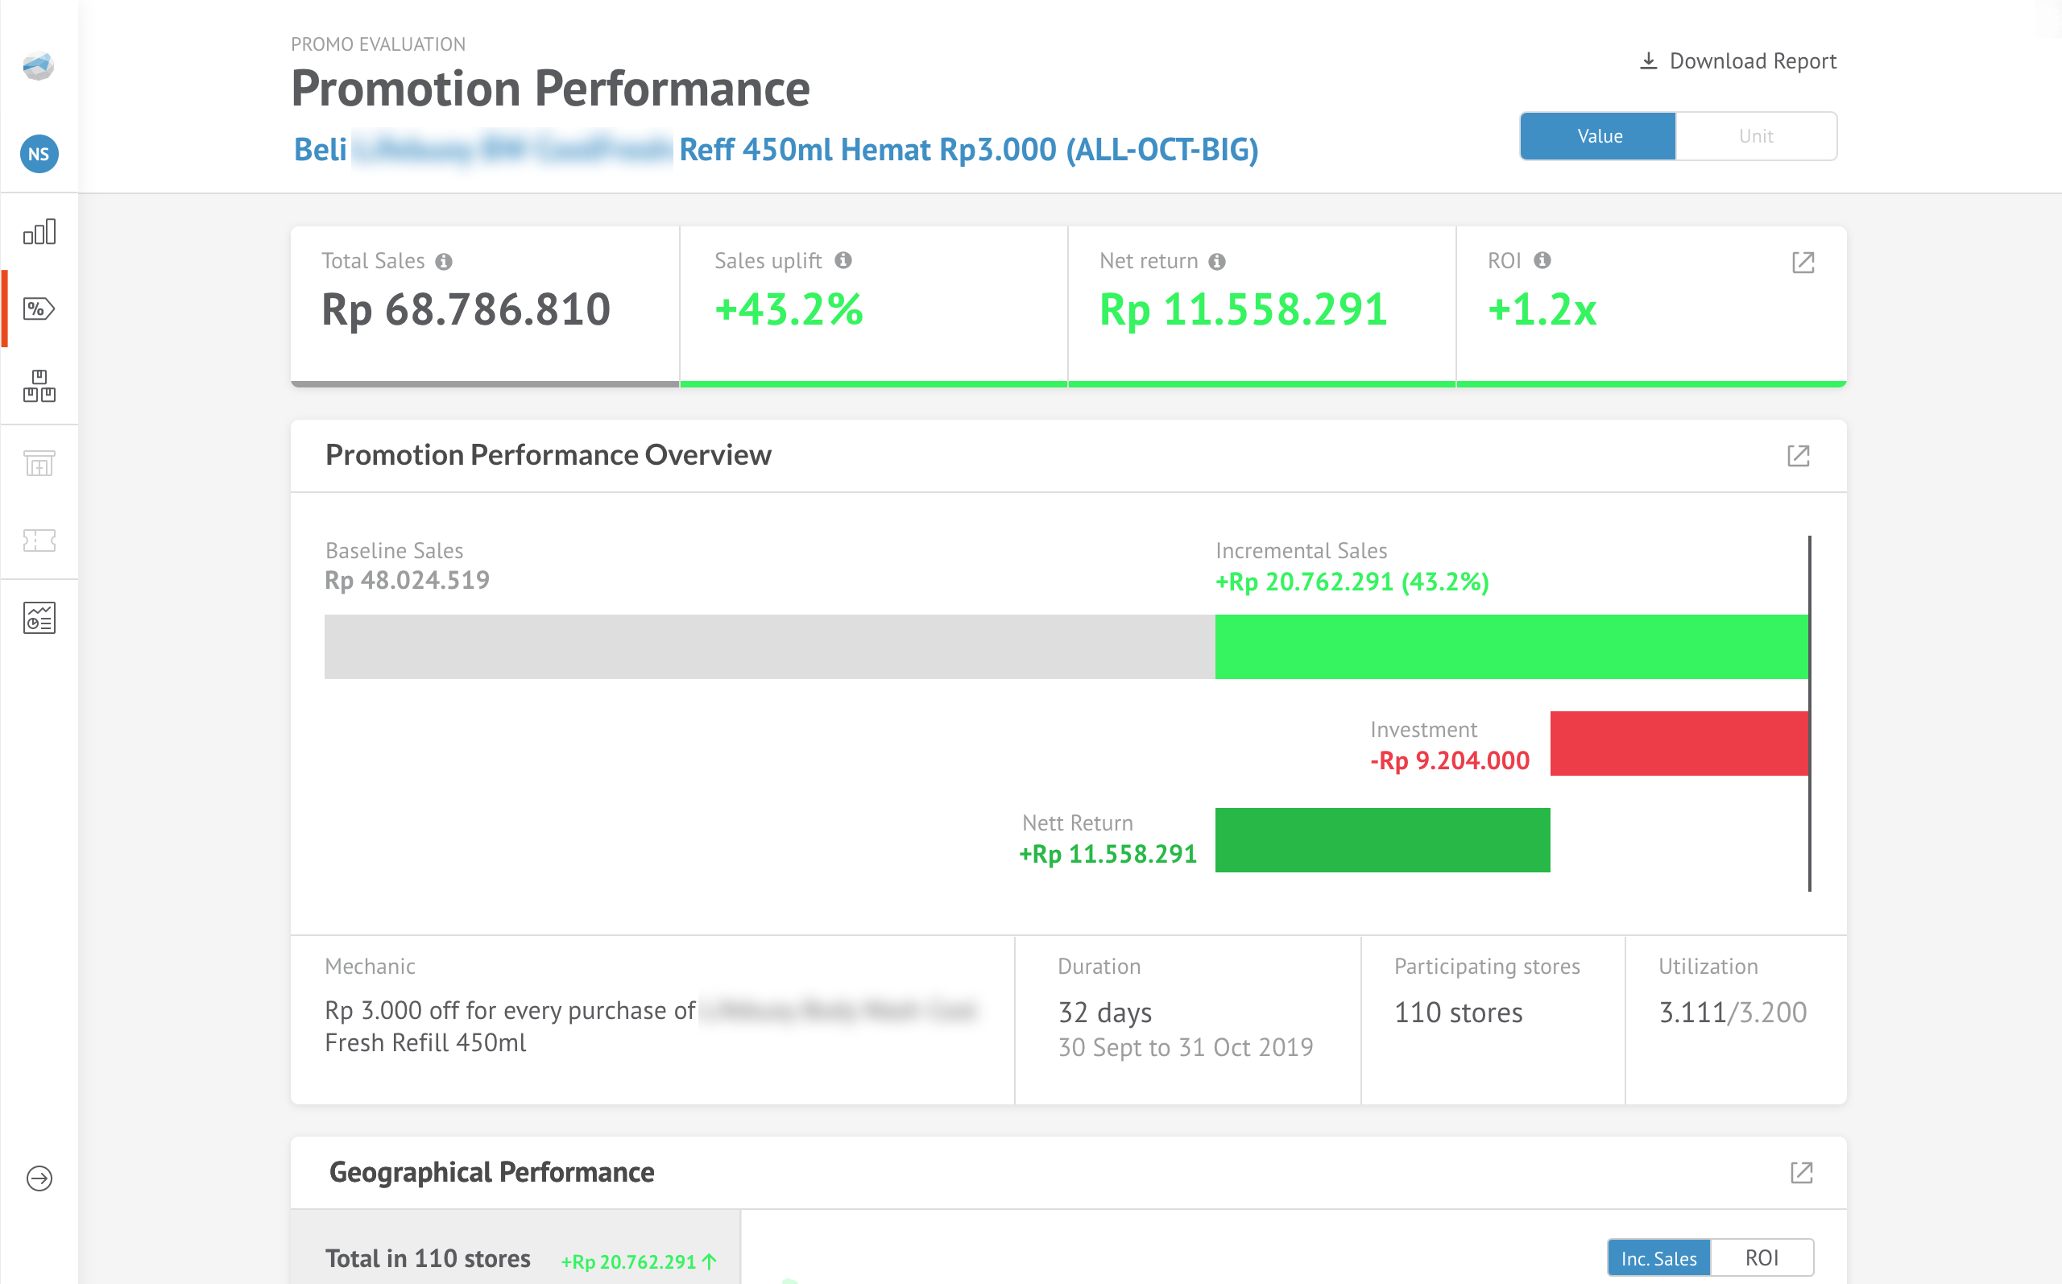
Task: Expand the Geographical Performance panel
Action: tap(1800, 1173)
